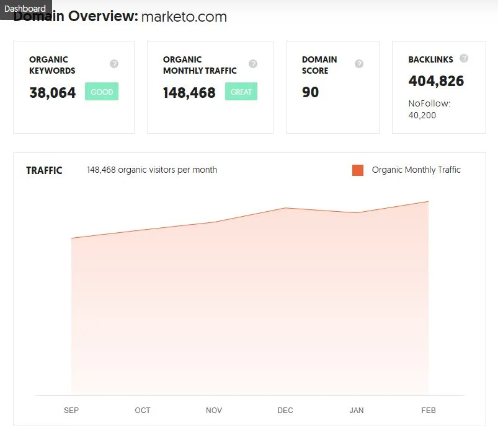The height and width of the screenshot is (431, 498).
Task: Select the 38,064 organic keywords value
Action: [x=52, y=93]
